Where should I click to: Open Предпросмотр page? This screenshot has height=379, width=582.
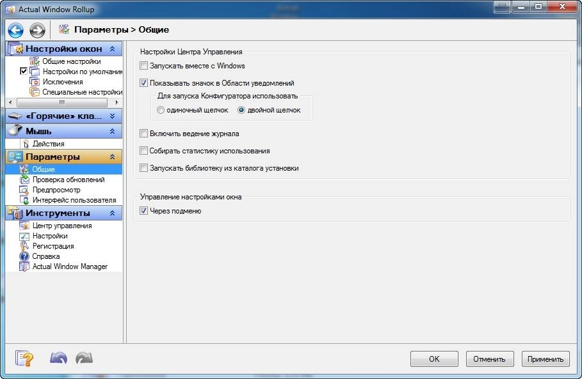click(x=56, y=190)
